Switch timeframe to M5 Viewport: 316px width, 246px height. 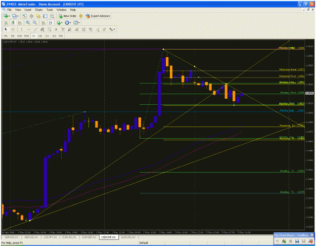(13, 36)
